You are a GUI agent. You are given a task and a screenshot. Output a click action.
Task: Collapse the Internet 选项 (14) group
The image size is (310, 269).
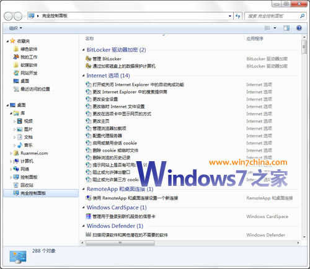tap(84, 76)
